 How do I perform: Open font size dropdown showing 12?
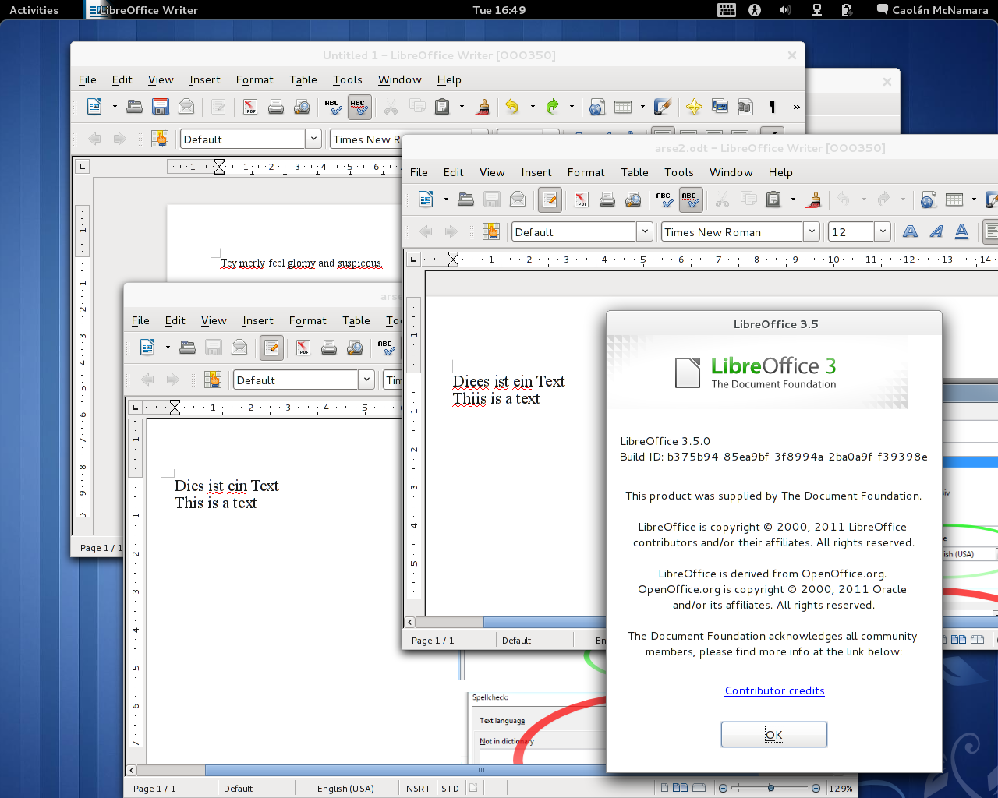883,231
